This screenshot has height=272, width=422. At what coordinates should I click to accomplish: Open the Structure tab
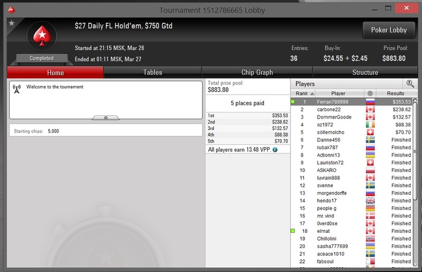(365, 73)
